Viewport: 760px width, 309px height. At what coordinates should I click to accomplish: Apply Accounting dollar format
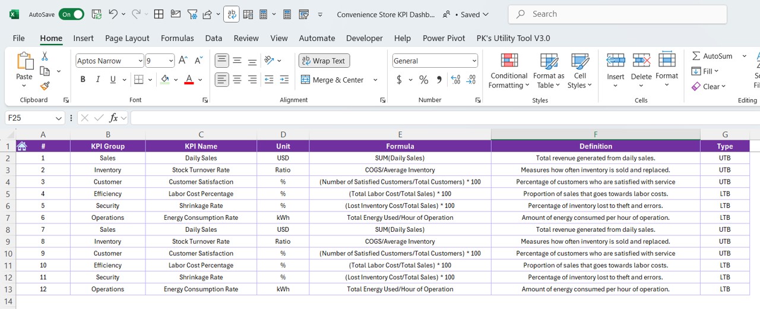pos(400,80)
